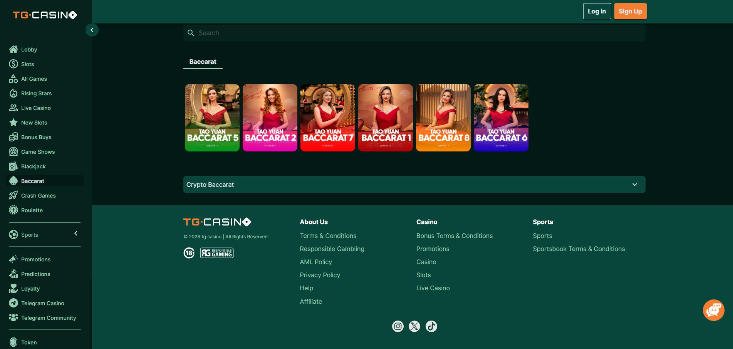Click the Blackjack cards icon

click(x=13, y=166)
